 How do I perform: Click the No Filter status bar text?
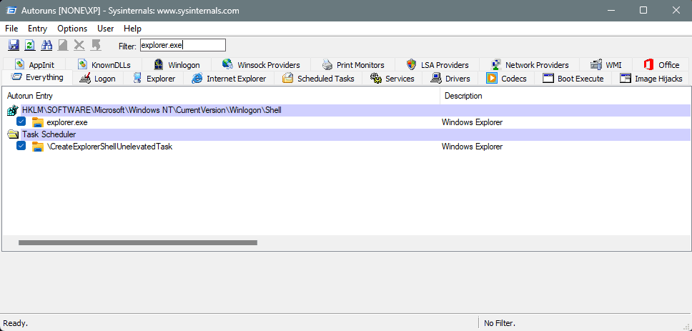point(500,324)
